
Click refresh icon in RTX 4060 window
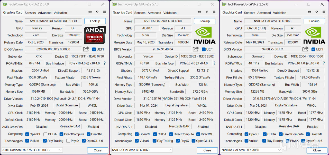[207, 12]
